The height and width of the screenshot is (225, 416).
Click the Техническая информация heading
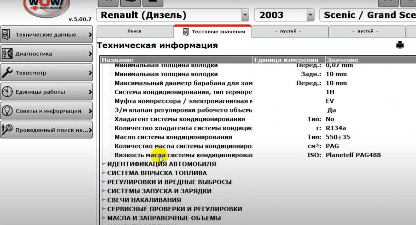(x=157, y=45)
